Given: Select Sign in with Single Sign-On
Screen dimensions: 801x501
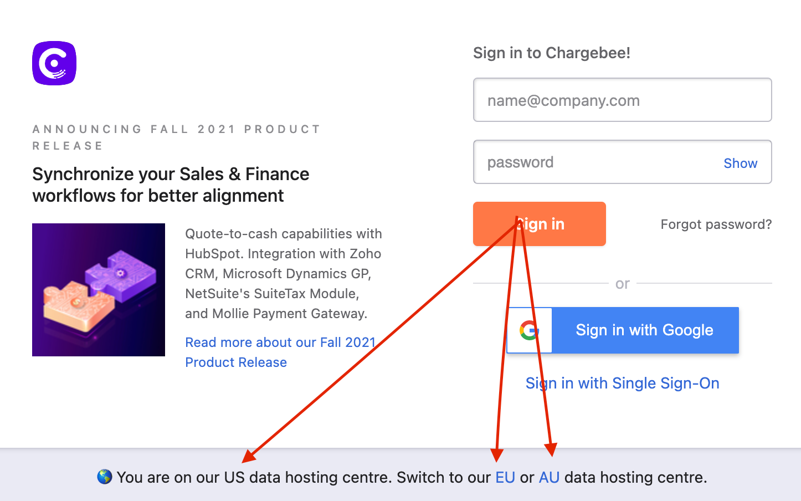Looking at the screenshot, I should pyautogui.click(x=622, y=384).
